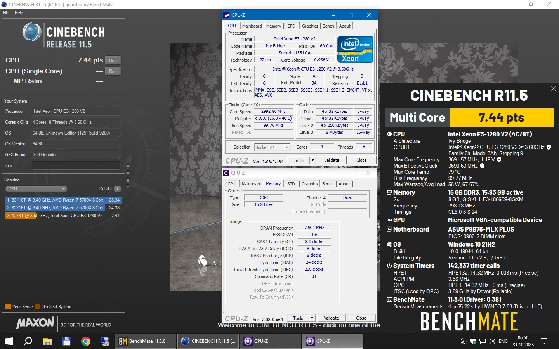Open Windows taskbar search
The image size is (559, 349).
click(x=28, y=341)
